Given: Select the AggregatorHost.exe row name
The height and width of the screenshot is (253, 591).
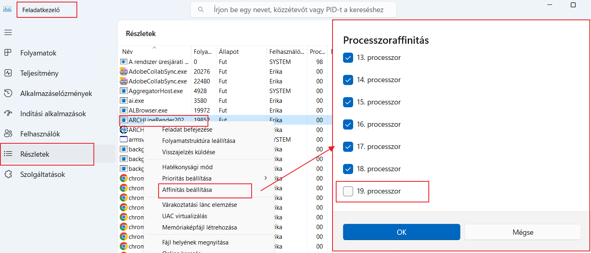Looking at the screenshot, I should tap(156, 91).
